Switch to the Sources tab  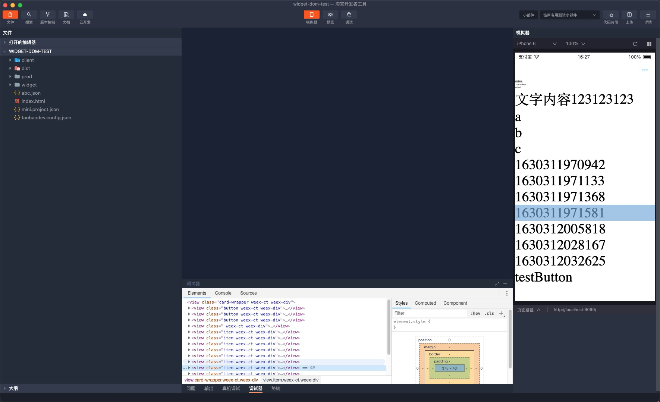tap(248, 293)
